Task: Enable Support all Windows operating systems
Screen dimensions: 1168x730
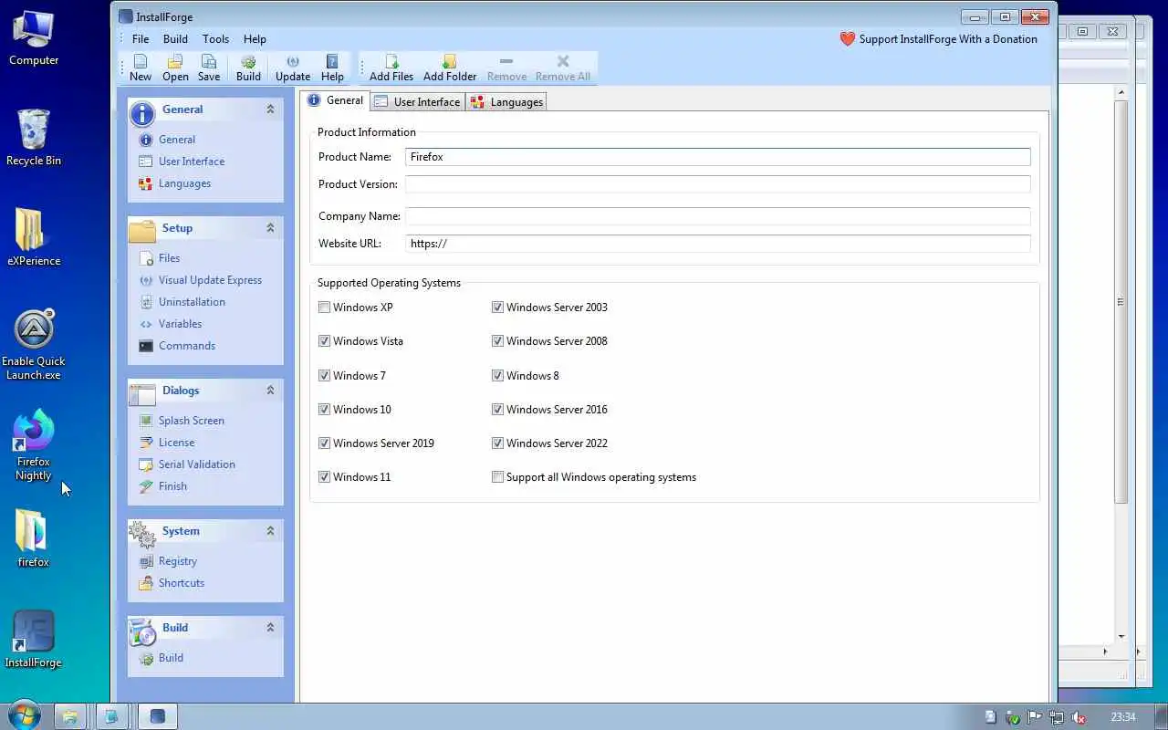Action: pyautogui.click(x=497, y=477)
